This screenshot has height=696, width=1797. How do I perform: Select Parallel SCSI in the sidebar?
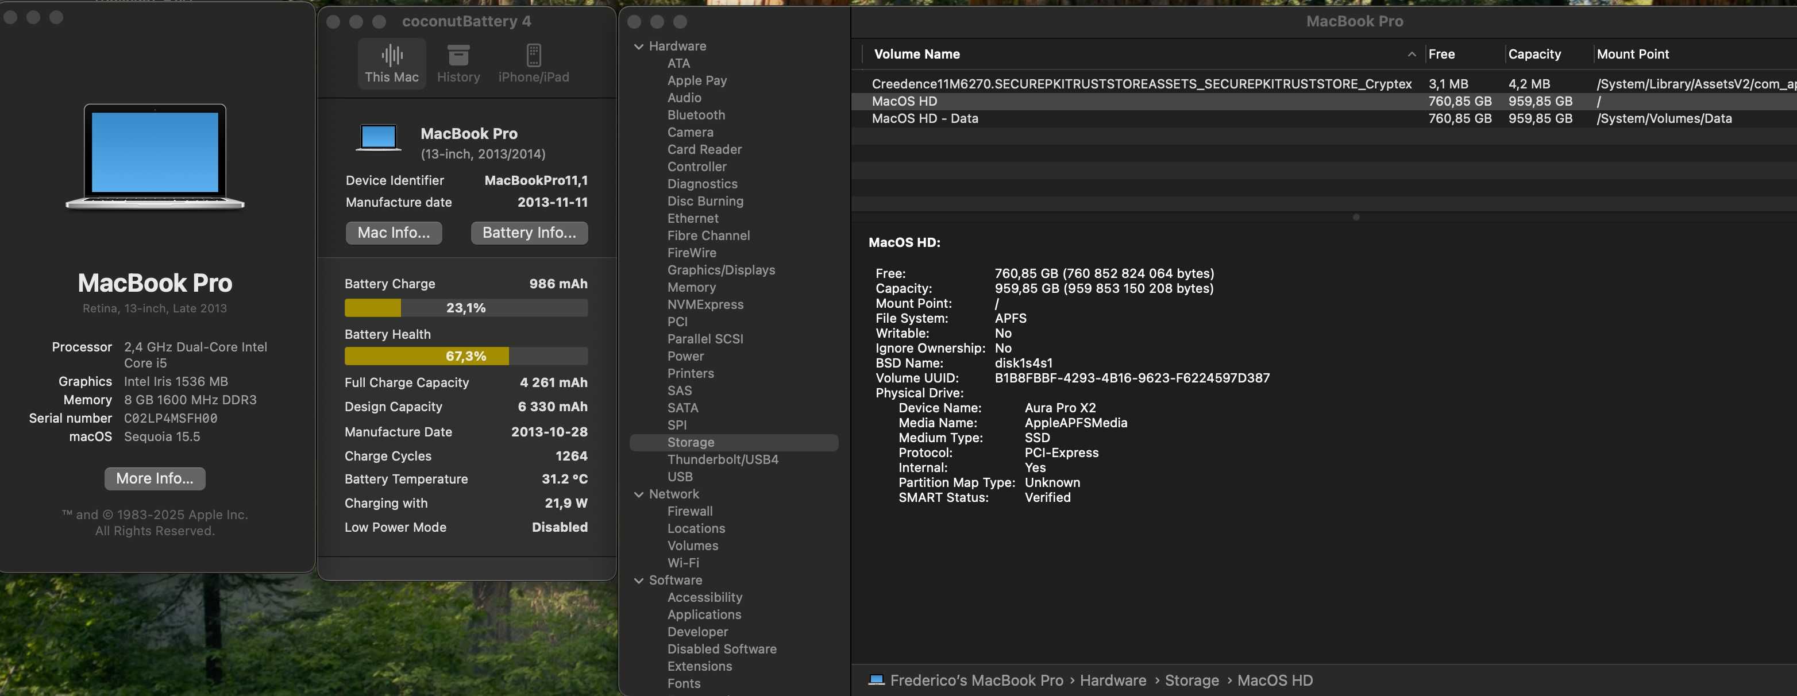coord(704,339)
